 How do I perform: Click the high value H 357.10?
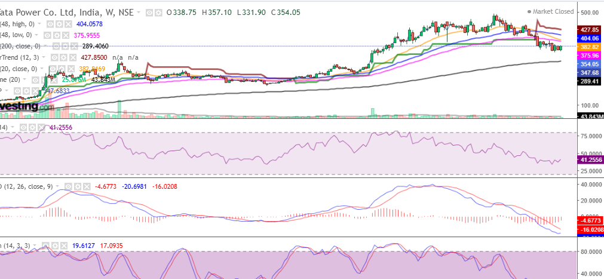[216, 13]
